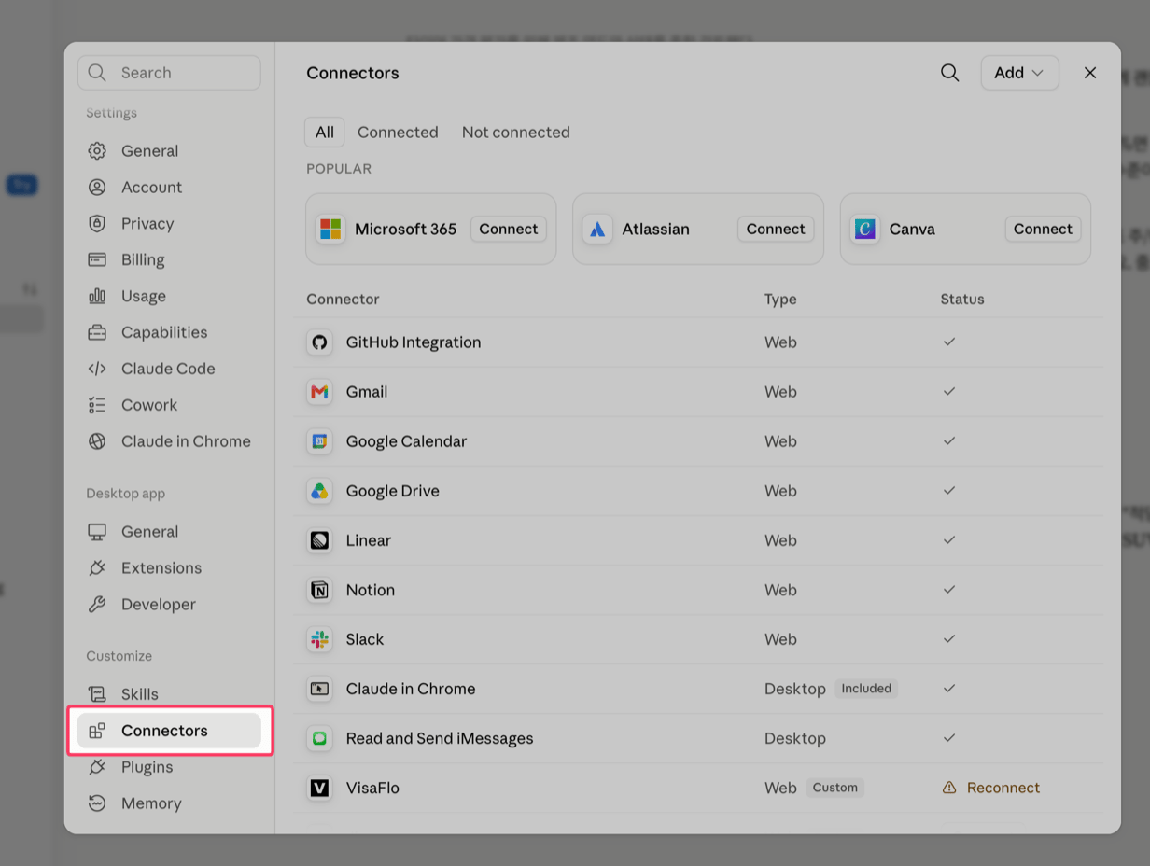Viewport: 1150px width, 866px height.
Task: Click the Custom badge on VisaFlo row
Action: point(834,788)
